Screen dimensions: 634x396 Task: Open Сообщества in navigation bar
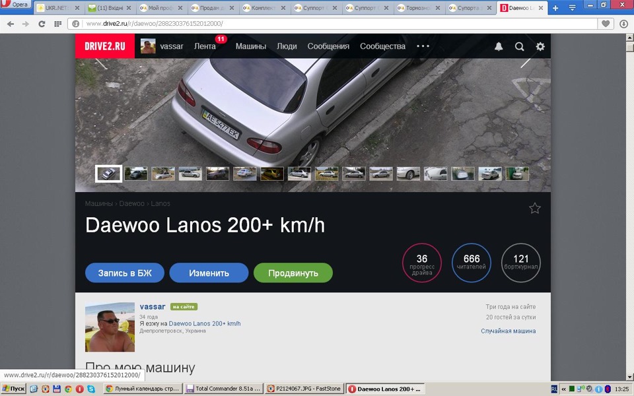(382, 46)
